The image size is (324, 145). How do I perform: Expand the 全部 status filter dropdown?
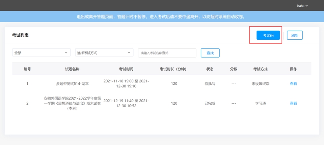(x=42, y=53)
